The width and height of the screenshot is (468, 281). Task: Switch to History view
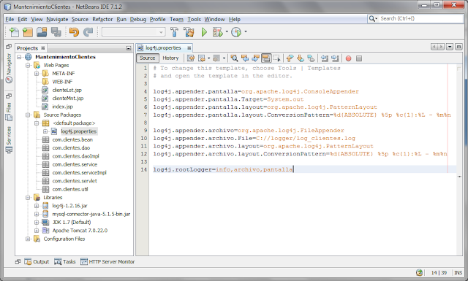[x=170, y=58]
